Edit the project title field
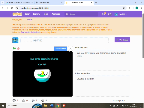Screen dimensions: 144x108 point(64,40)
